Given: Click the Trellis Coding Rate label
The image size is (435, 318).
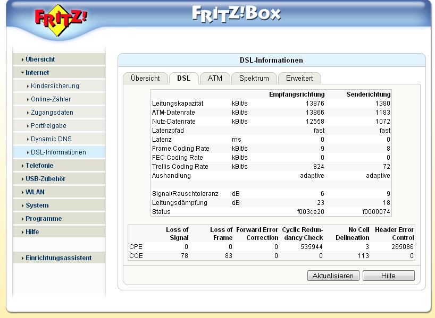Looking at the screenshot, I should 180,167.
